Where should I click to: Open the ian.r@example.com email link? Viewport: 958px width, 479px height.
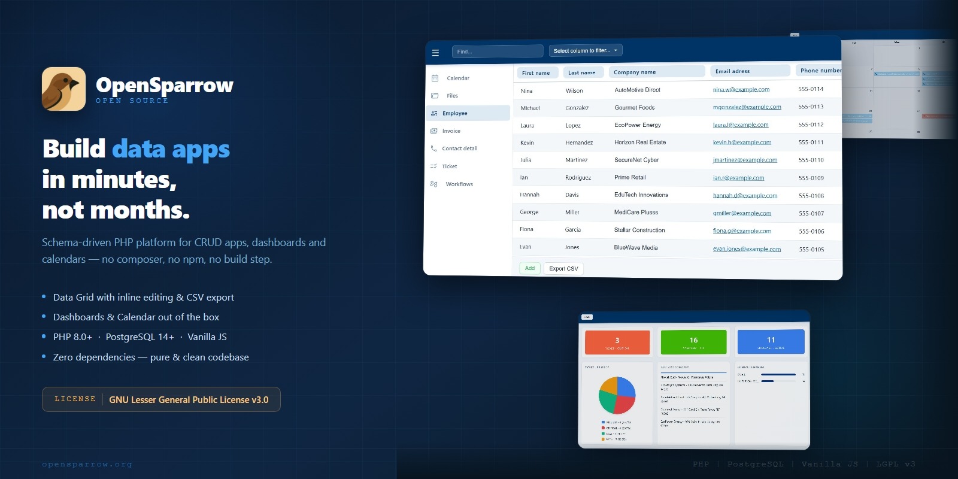(738, 178)
